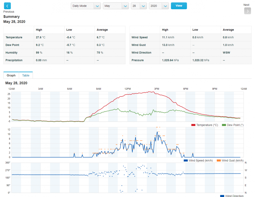255x197 pixels.
Task: Click the blue Wind Speed legend swatch
Action: click(x=186, y=160)
